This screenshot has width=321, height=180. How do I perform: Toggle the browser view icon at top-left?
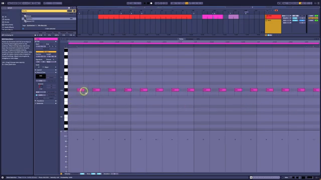click(3, 3)
